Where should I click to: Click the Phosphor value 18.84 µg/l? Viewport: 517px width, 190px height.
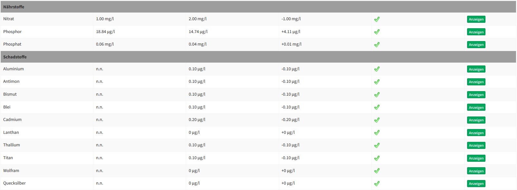[105, 31]
